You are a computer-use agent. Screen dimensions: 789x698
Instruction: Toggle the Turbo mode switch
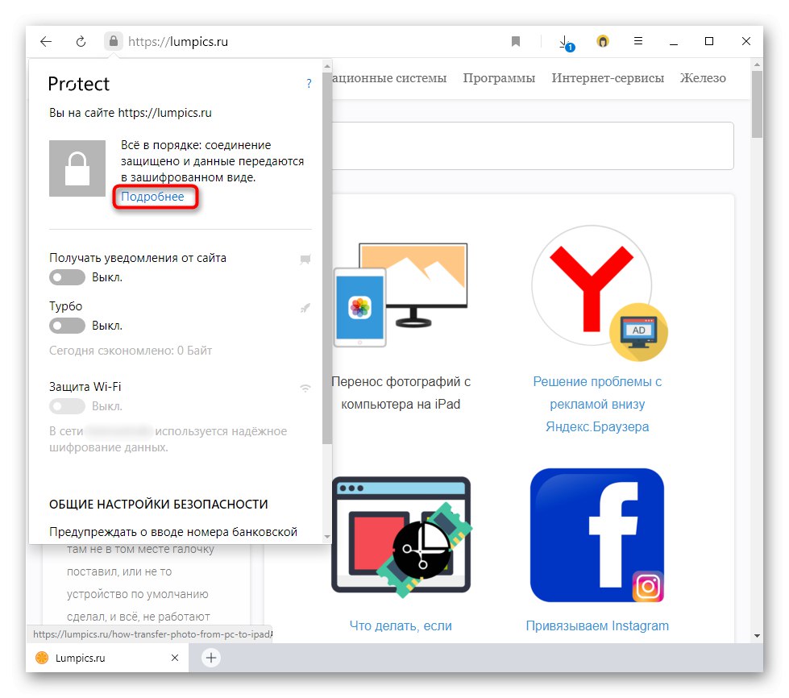click(67, 326)
